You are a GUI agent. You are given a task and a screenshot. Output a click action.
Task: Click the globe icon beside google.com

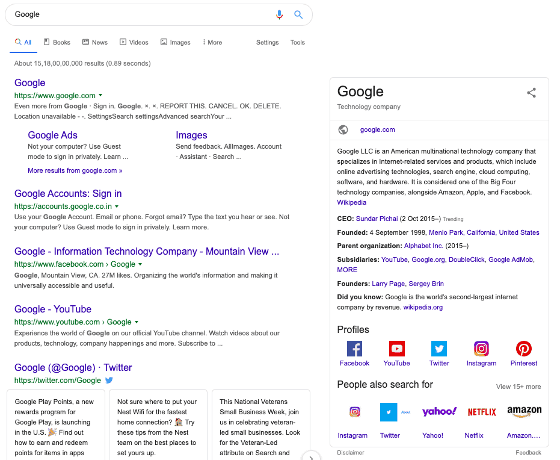[343, 129]
